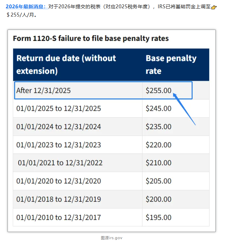The width and height of the screenshot is (225, 244).
Task: Click the bold "2026年最新消息" text
Action: tap(26, 7)
